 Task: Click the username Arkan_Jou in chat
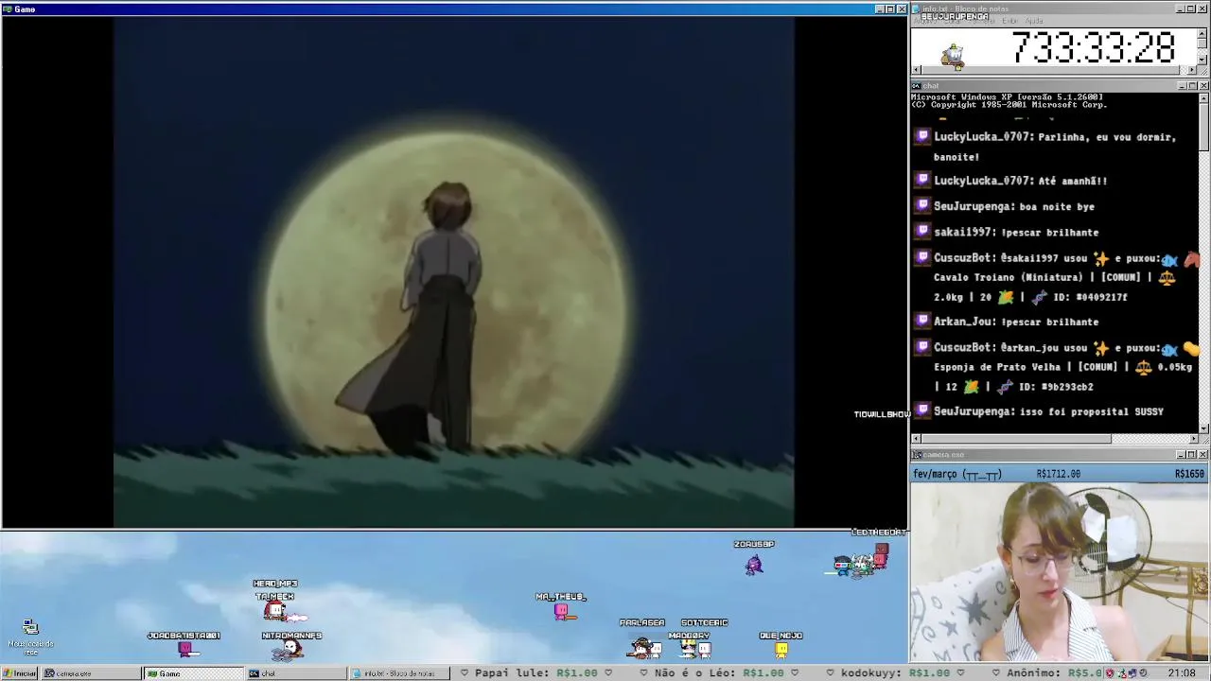(964, 322)
